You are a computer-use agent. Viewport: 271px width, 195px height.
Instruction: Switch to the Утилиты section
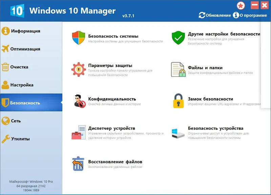coord(31,139)
